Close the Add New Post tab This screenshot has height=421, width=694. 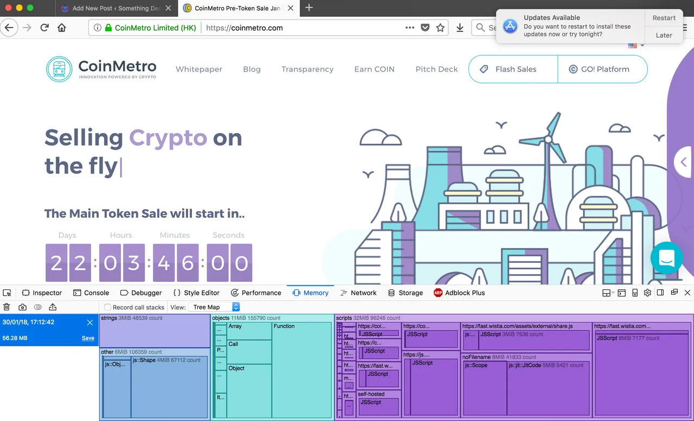pos(169,8)
